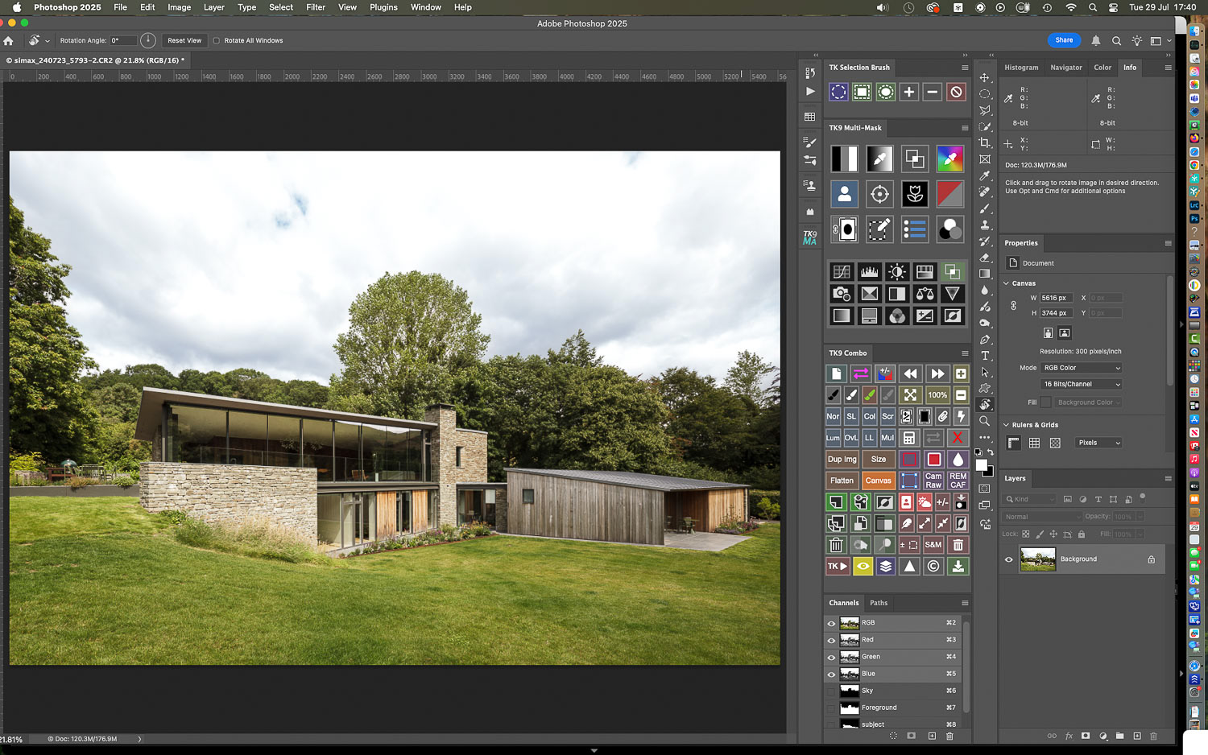Viewport: 1208px width, 755px height.
Task: Hide the Background layer with eye icon
Action: tap(1008, 559)
